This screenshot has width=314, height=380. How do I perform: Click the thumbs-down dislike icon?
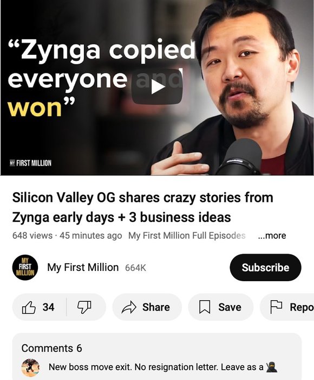click(x=84, y=307)
